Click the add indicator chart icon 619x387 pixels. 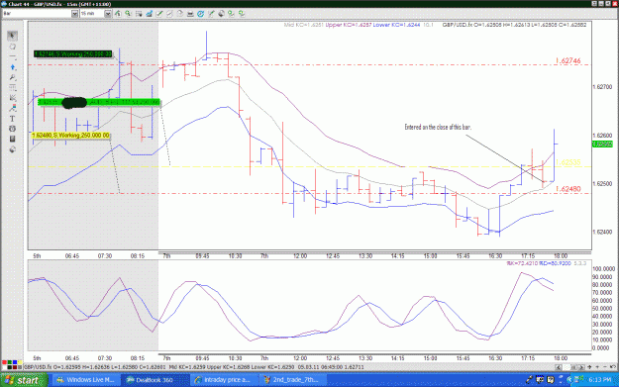pyautogui.click(x=149, y=14)
